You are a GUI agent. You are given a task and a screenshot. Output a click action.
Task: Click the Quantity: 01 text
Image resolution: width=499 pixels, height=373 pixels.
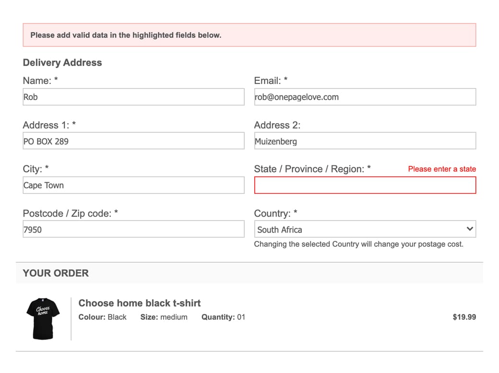click(x=223, y=317)
